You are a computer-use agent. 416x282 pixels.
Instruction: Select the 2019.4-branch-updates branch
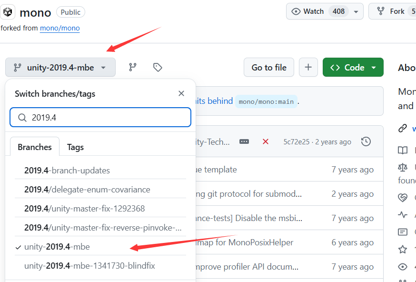click(100, 170)
